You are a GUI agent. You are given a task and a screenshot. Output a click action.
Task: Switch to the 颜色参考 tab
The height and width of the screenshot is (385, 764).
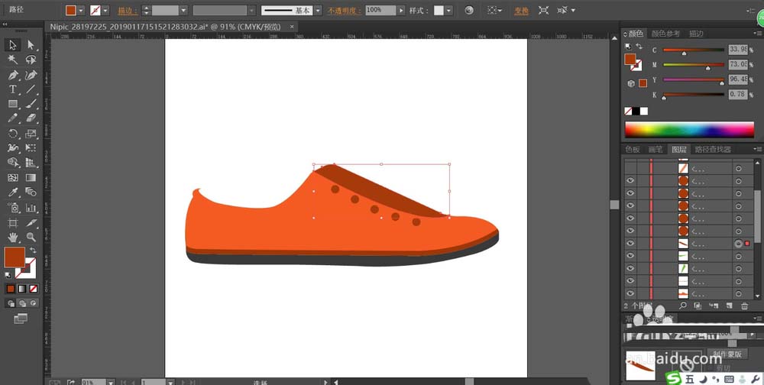[x=665, y=34]
